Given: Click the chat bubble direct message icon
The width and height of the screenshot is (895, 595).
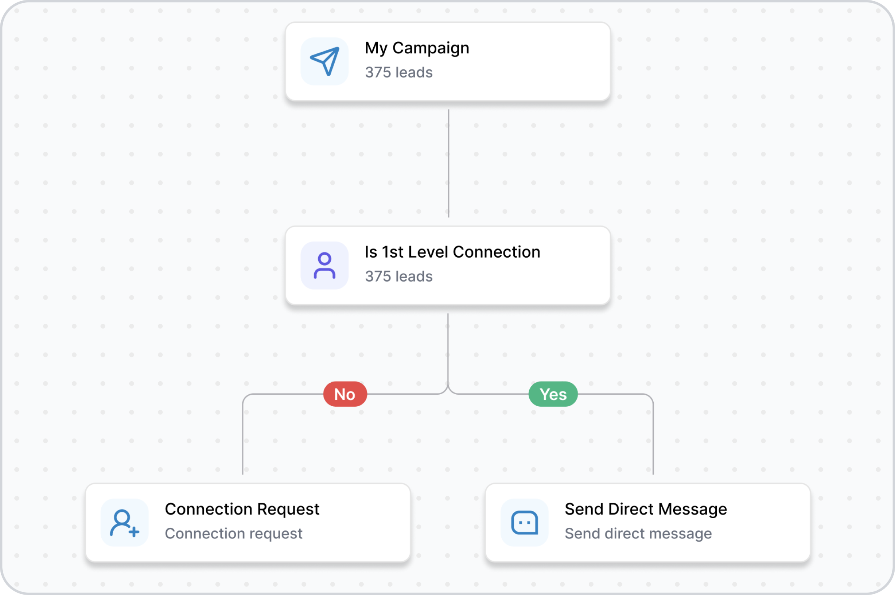Looking at the screenshot, I should [524, 523].
